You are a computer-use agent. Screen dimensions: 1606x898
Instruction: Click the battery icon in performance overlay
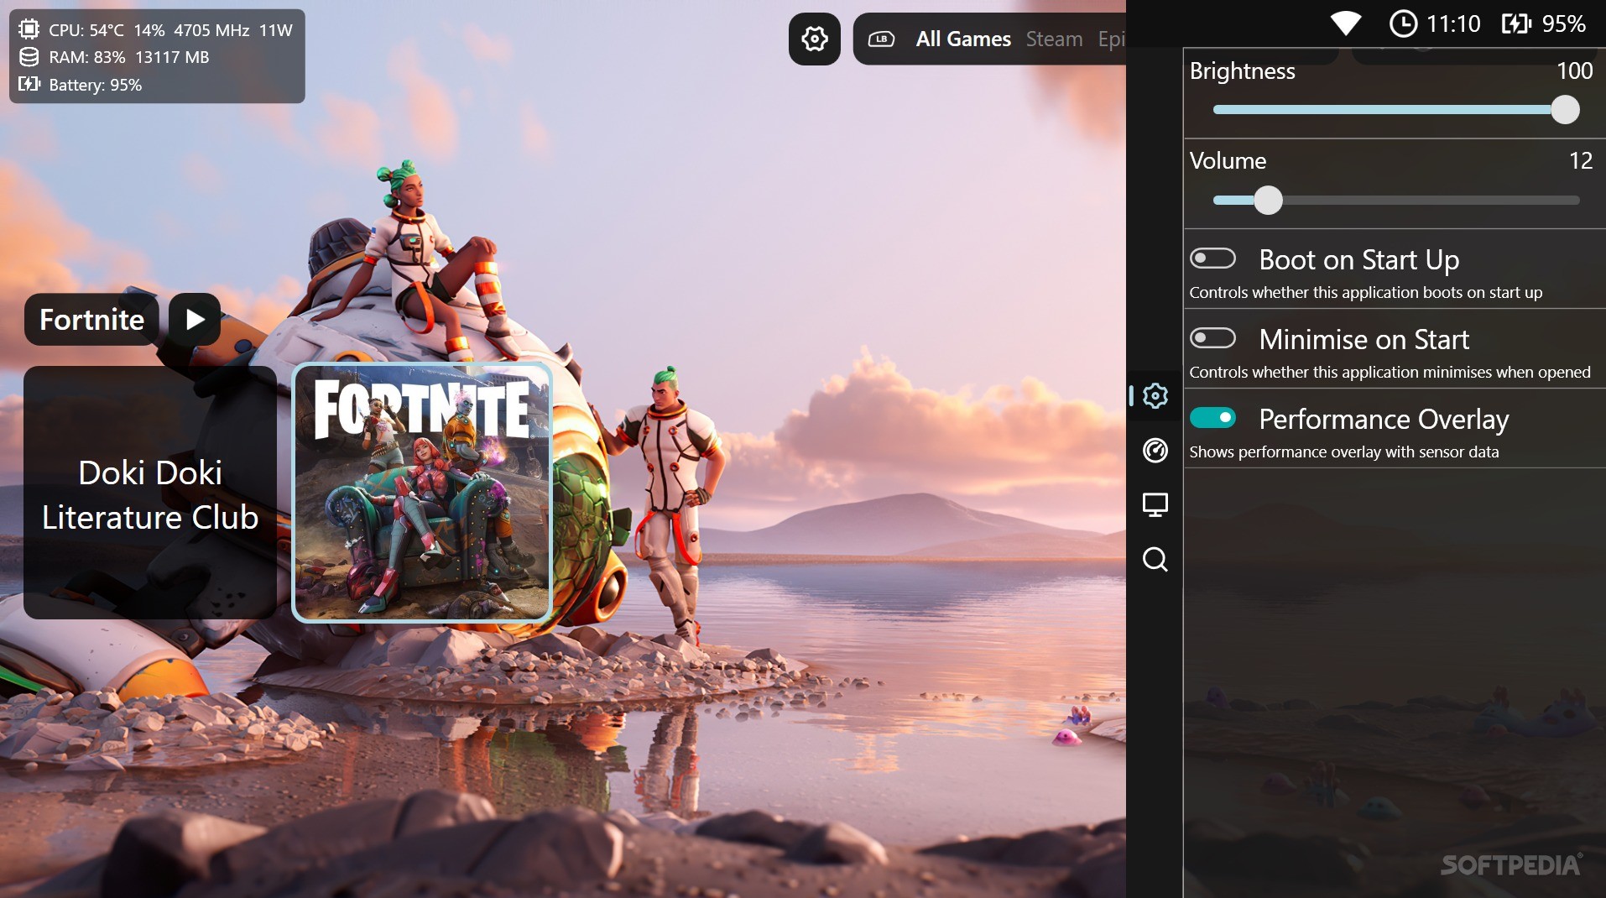pos(29,84)
